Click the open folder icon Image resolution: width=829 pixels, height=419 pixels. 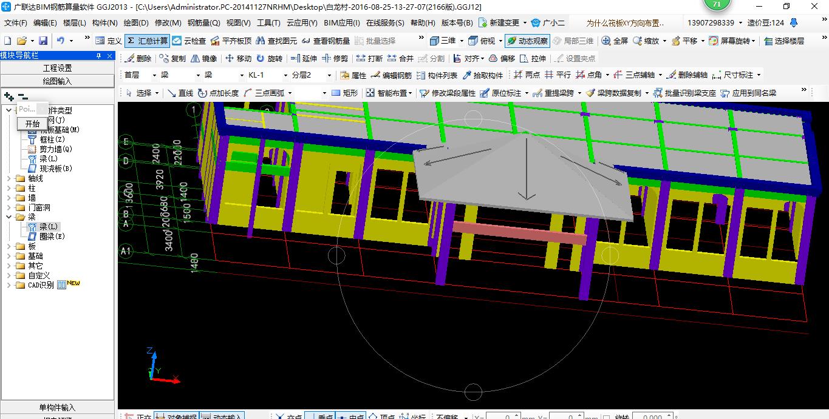[x=22, y=41]
